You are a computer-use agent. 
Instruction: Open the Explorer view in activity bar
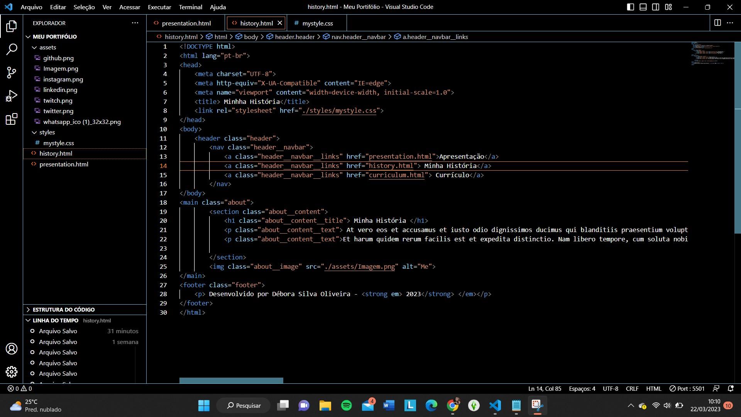(x=12, y=26)
